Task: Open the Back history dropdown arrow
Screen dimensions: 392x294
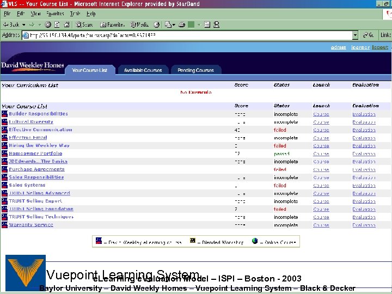Action: [23, 24]
